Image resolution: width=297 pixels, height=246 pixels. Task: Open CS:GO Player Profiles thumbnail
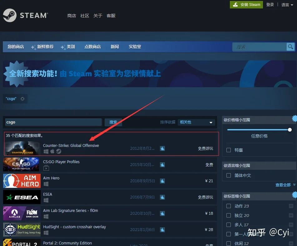[21, 164]
